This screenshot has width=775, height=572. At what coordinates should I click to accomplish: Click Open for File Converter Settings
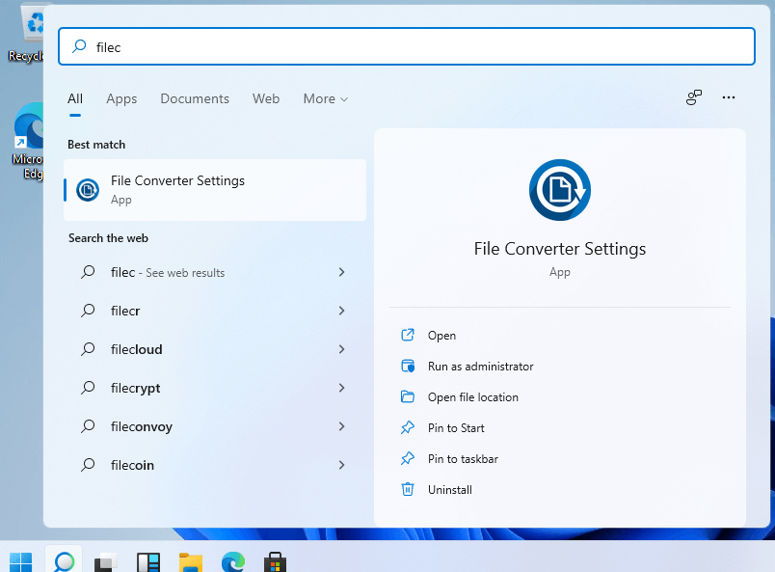tap(441, 336)
